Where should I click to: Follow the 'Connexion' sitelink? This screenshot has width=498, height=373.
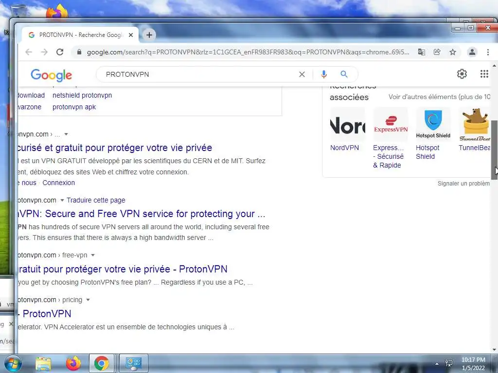point(59,183)
